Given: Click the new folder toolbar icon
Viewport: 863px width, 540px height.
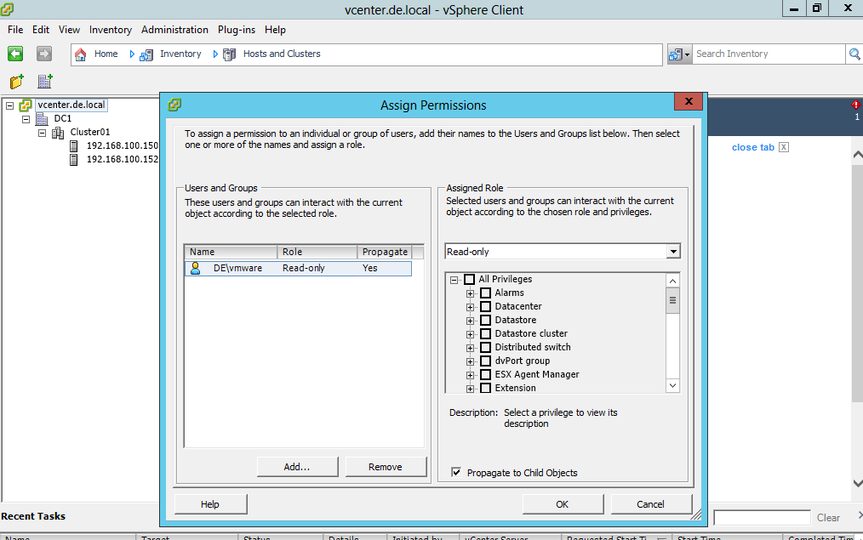Looking at the screenshot, I should [16, 82].
